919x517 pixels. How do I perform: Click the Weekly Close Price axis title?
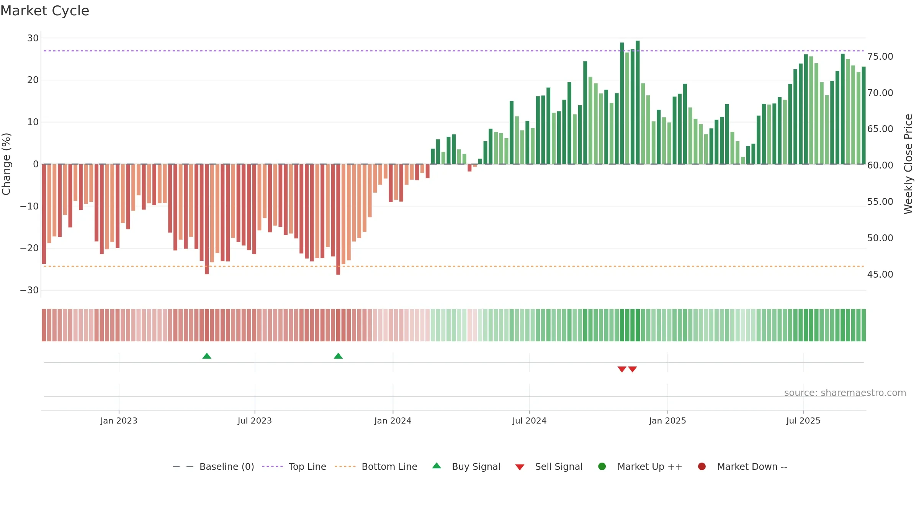coord(908,164)
